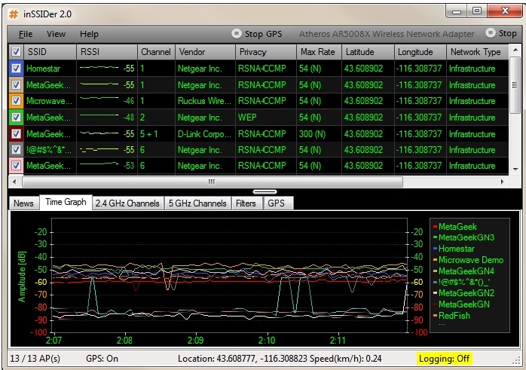Sort networks by Channel column header
The height and width of the screenshot is (370, 526).
155,52
